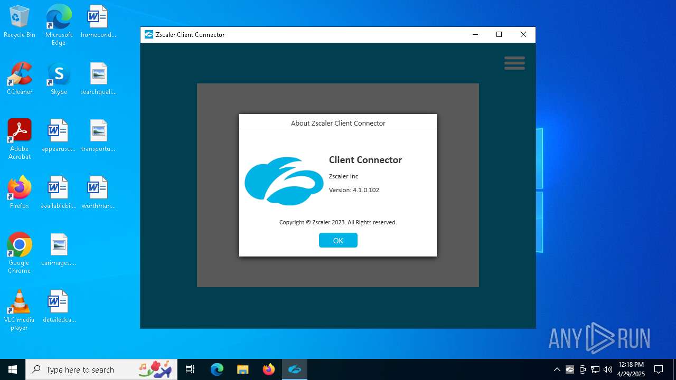The height and width of the screenshot is (380, 676).
Task: Open the volume control tray icon
Action: (608, 369)
